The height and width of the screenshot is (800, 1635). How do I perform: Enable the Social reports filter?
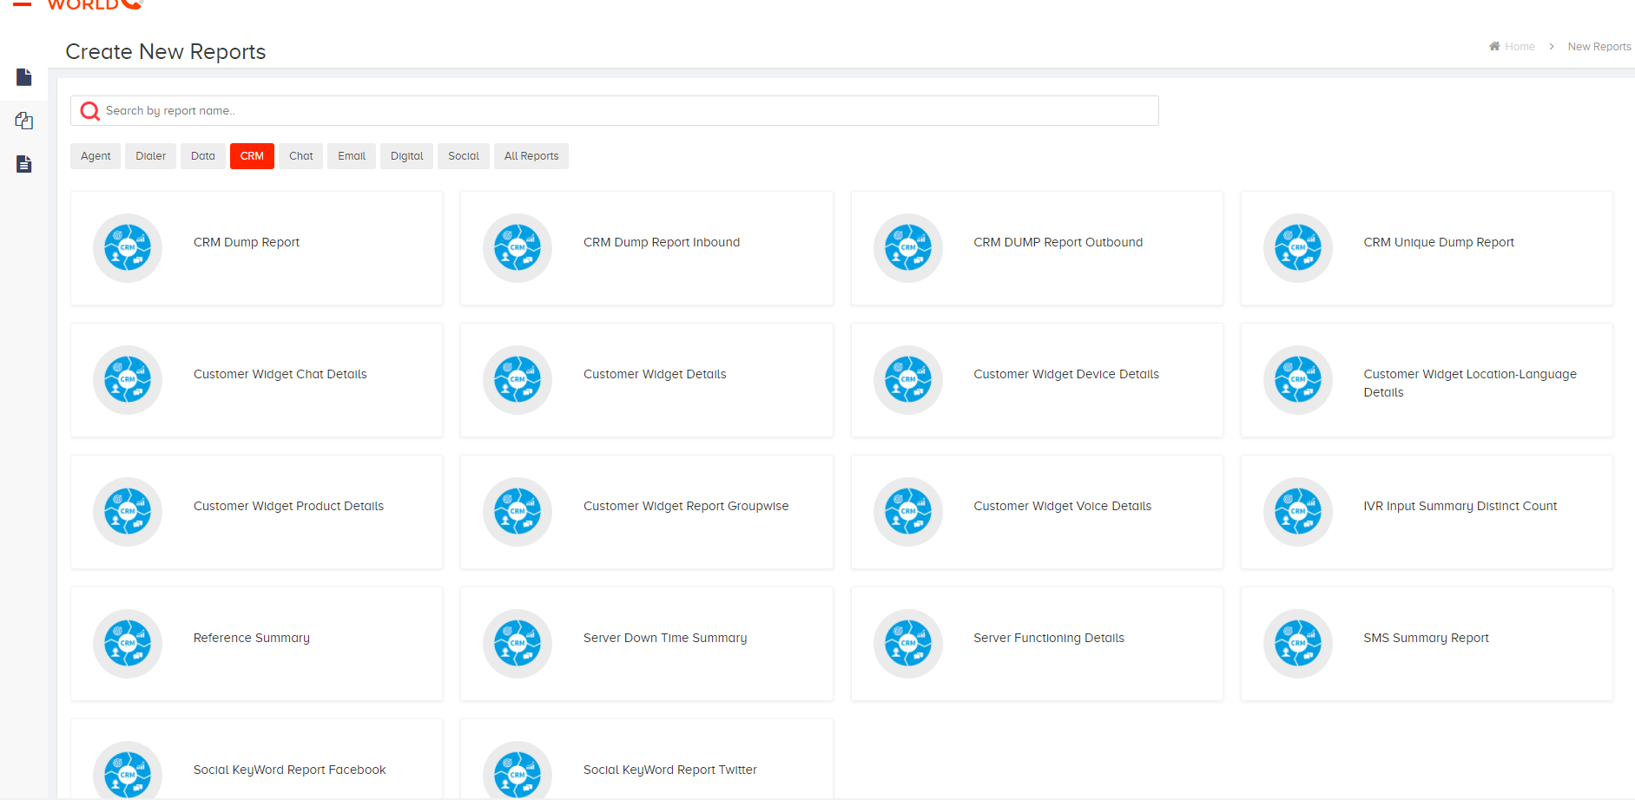463,156
